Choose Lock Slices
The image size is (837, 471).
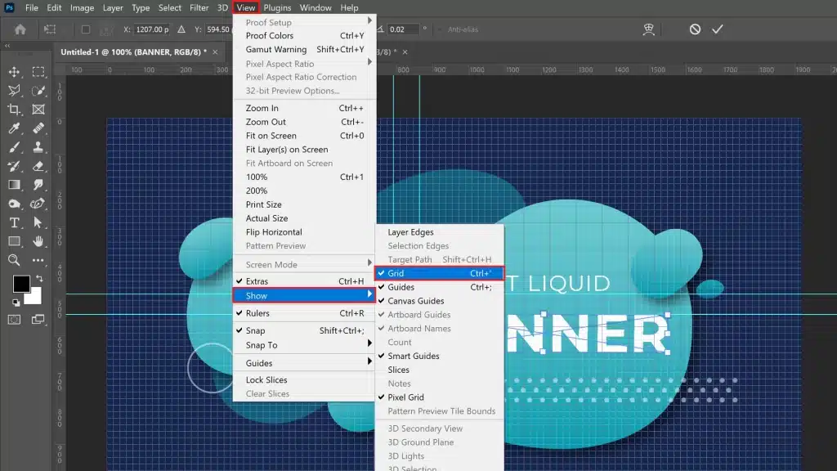[304, 380]
